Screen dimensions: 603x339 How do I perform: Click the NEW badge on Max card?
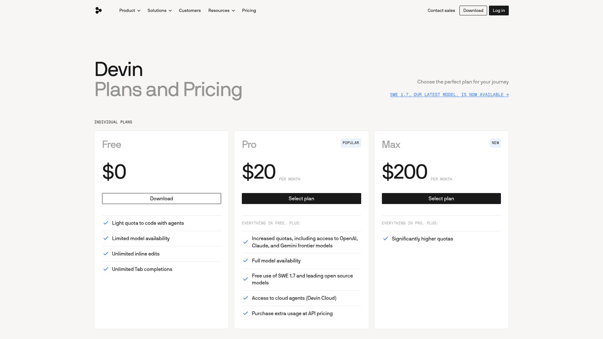[x=495, y=143]
